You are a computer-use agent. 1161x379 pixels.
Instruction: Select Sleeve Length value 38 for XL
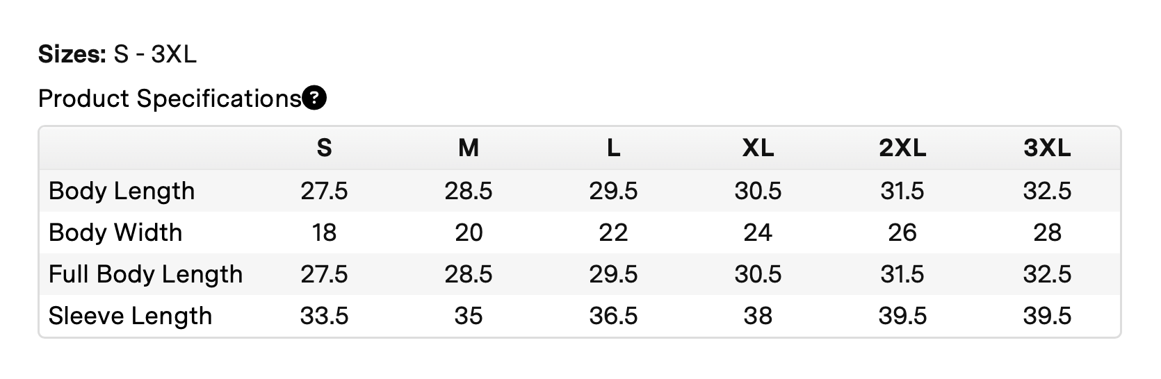click(x=758, y=316)
